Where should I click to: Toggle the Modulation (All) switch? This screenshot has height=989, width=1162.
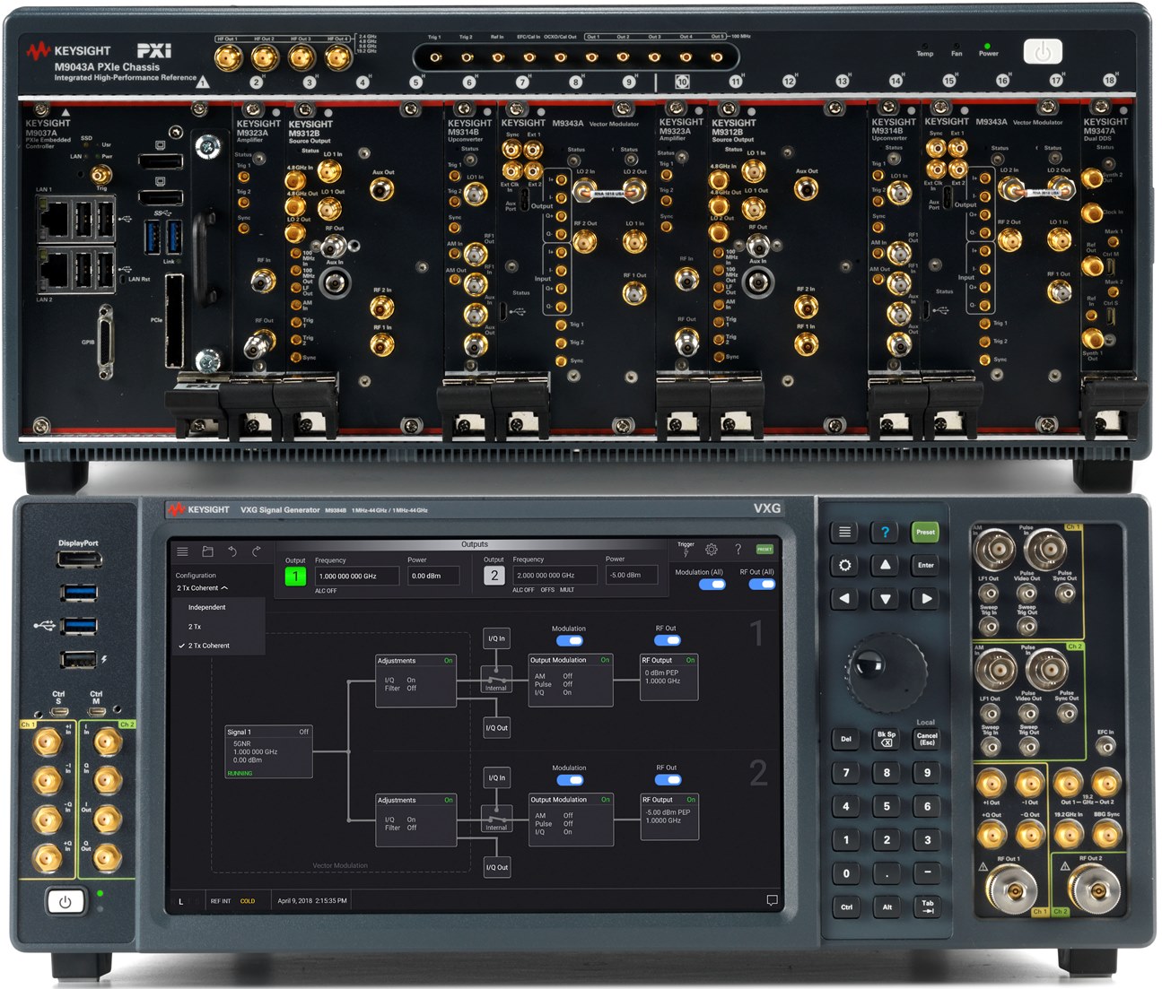pyautogui.click(x=712, y=585)
